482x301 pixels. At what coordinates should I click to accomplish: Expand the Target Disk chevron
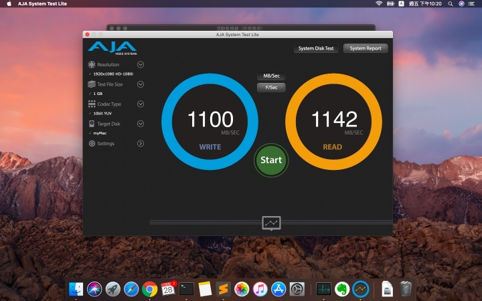point(141,124)
